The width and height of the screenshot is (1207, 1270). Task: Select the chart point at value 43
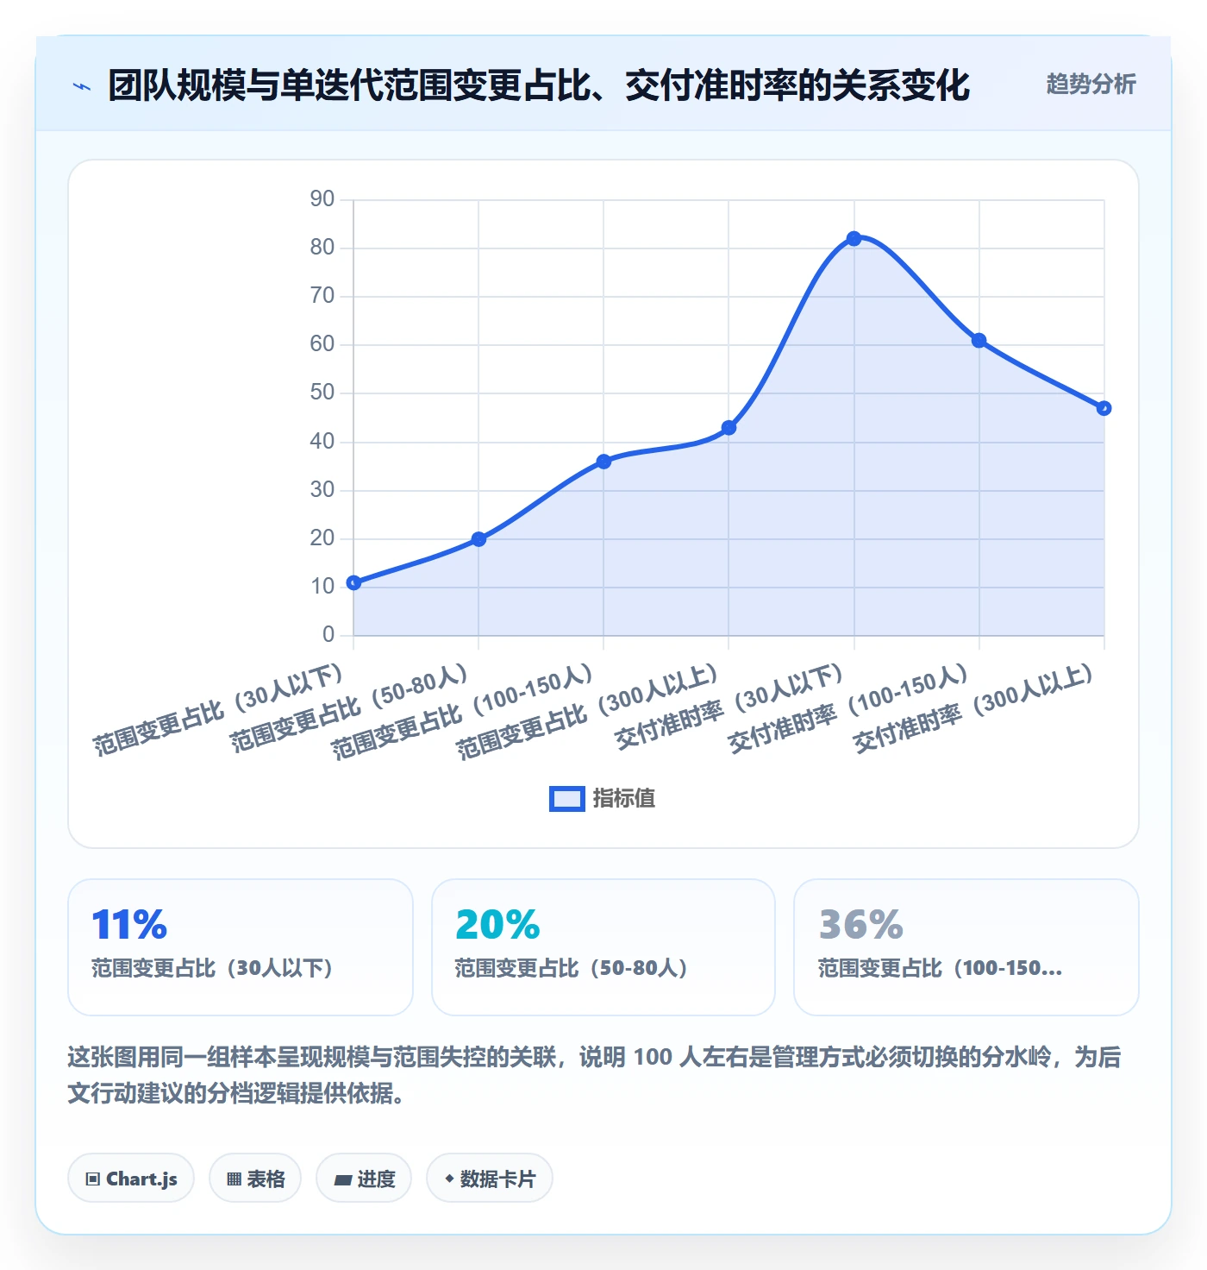click(729, 428)
